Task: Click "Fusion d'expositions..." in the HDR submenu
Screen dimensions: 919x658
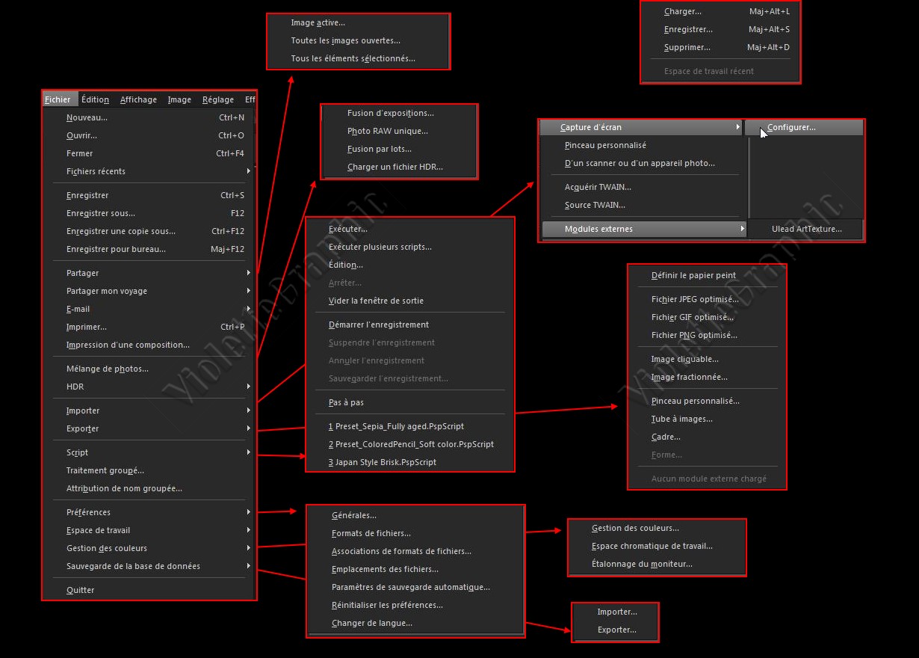Action: (390, 113)
